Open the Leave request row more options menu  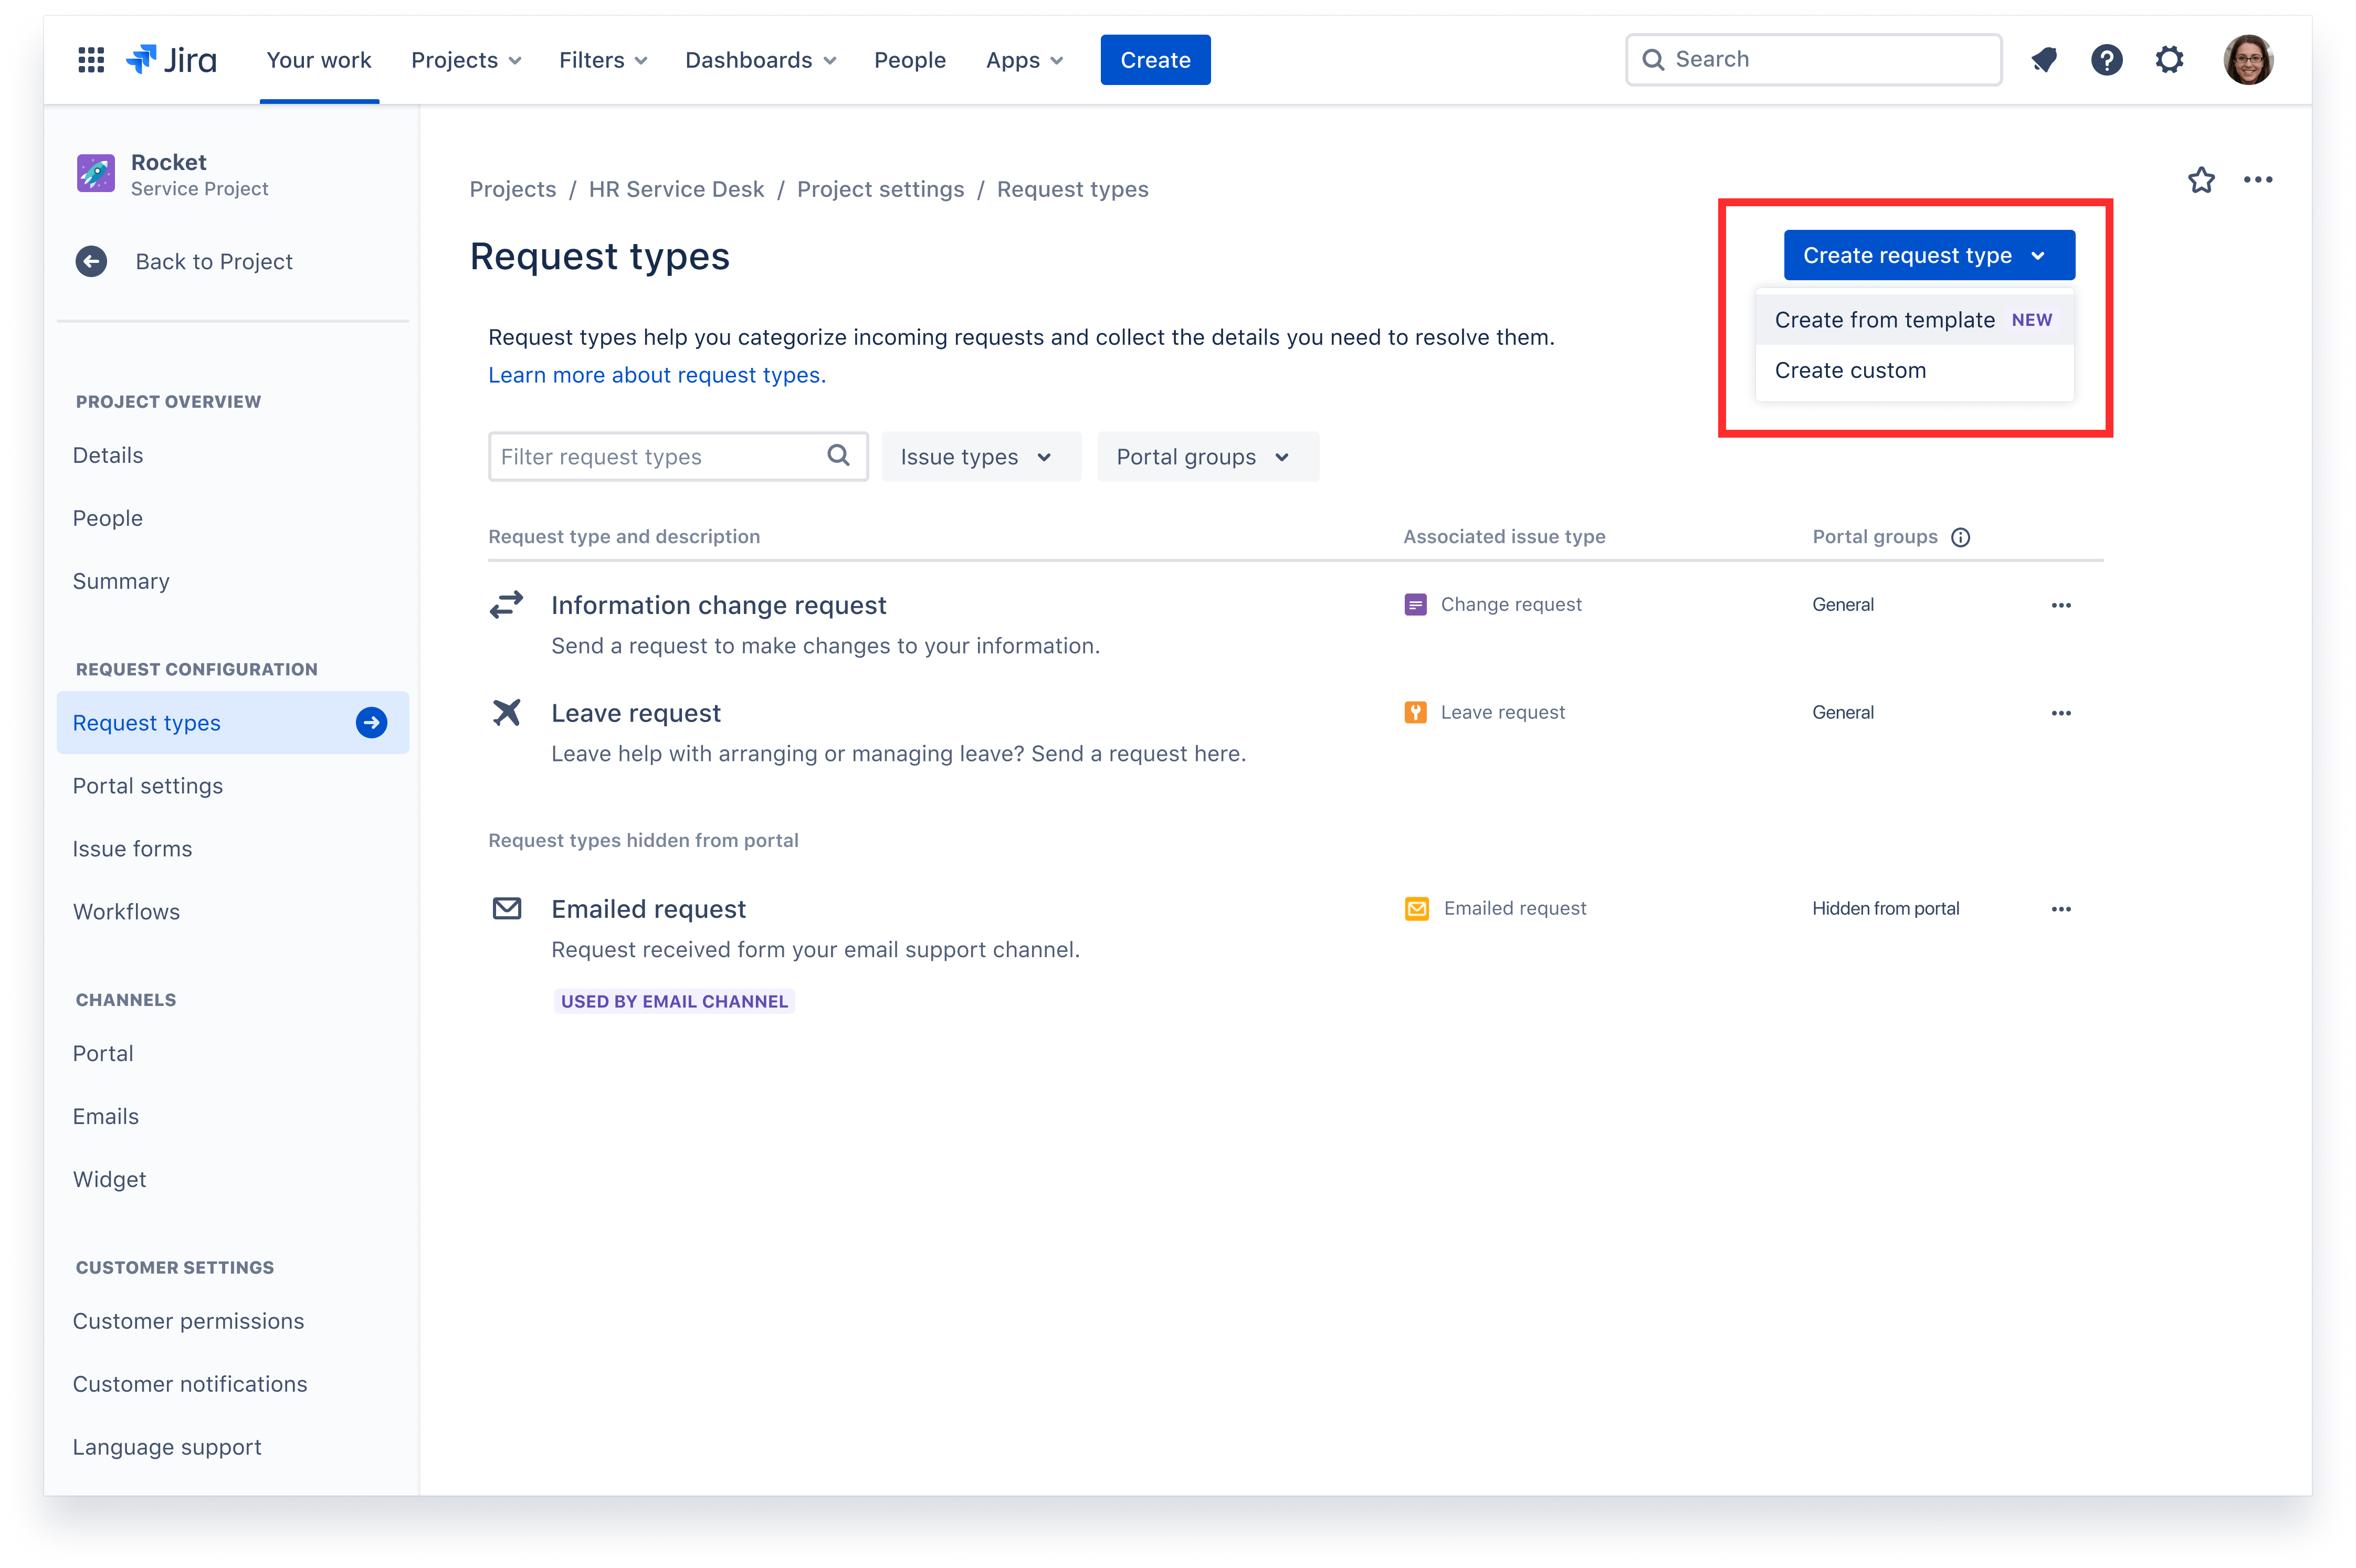2061,712
